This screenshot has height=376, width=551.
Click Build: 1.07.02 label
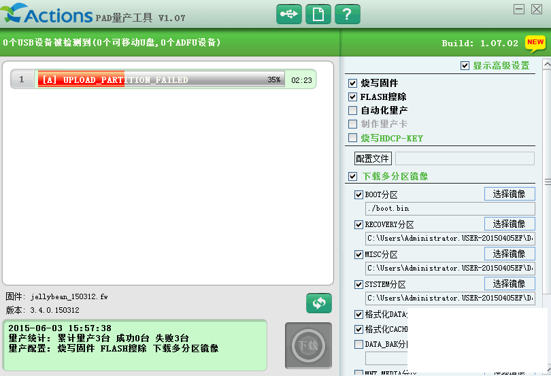pos(480,44)
